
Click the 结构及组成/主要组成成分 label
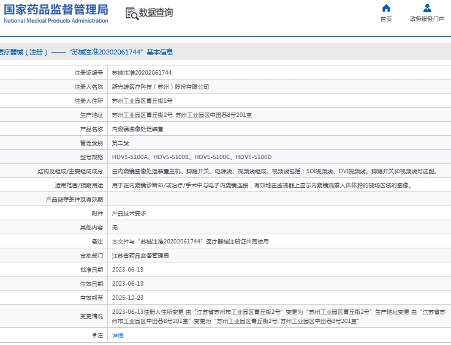(x=70, y=171)
